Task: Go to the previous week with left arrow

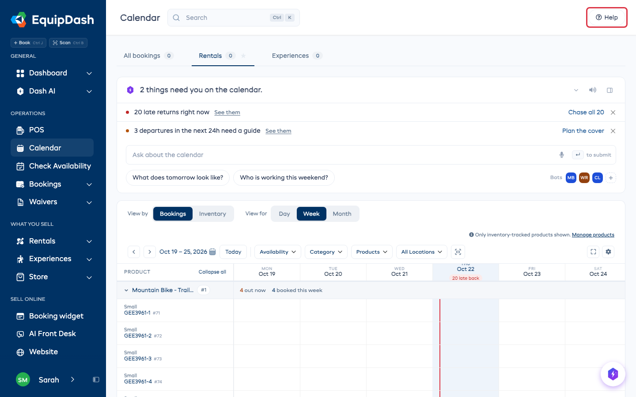Action: point(134,252)
